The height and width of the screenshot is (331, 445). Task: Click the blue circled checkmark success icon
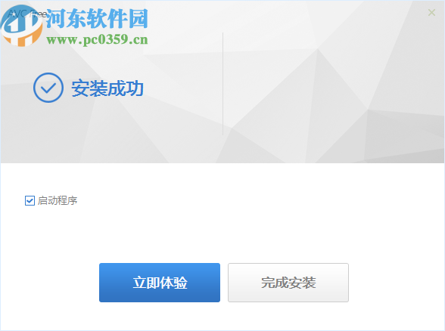48,88
